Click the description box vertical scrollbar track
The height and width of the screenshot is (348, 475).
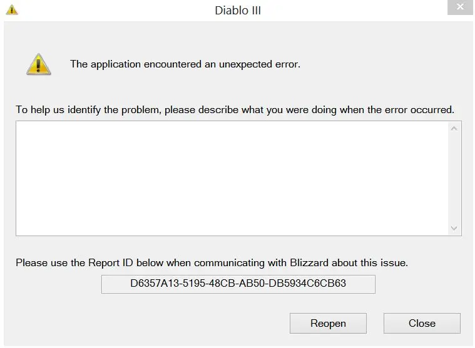(x=454, y=178)
